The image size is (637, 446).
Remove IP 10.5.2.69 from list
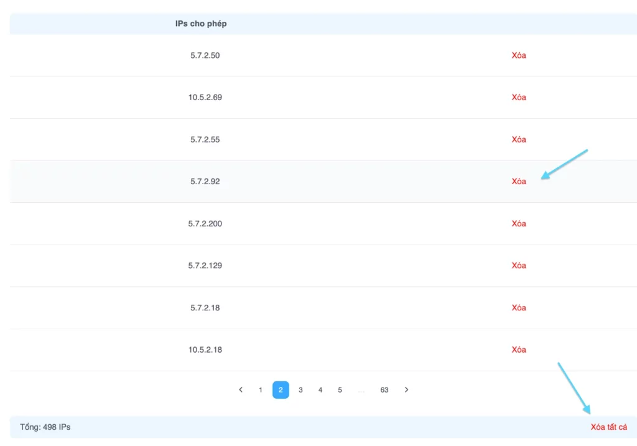coord(519,98)
